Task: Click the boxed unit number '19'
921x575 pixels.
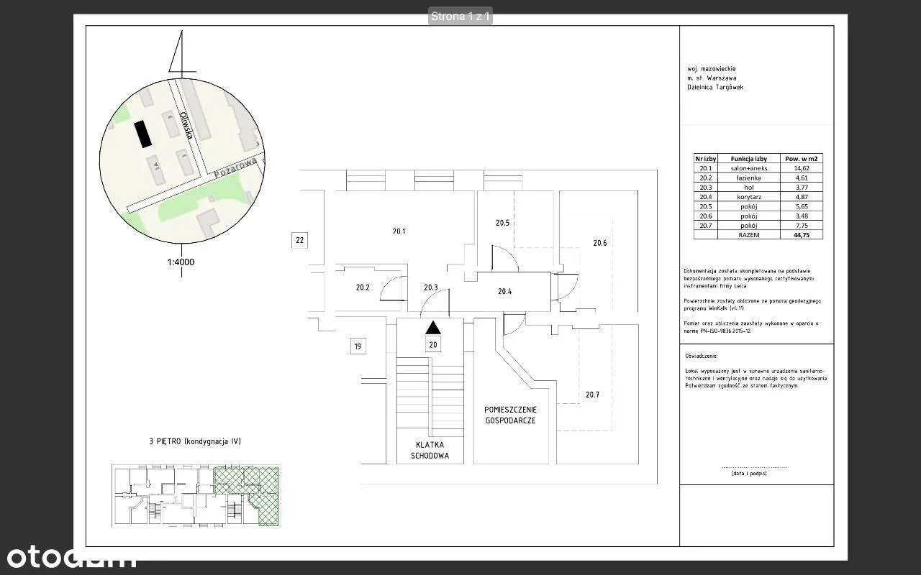Action: pyautogui.click(x=358, y=346)
